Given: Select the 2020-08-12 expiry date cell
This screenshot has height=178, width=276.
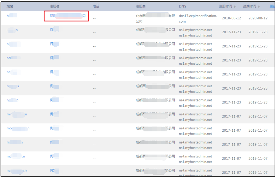Looking at the screenshot, I should pyautogui.click(x=258, y=18).
